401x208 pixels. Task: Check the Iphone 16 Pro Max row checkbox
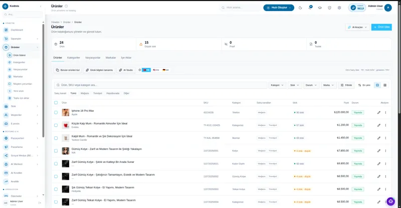click(x=56, y=112)
